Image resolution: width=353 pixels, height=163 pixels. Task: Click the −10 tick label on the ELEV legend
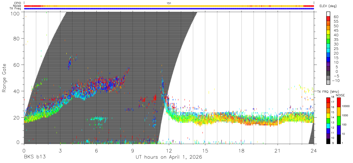pyautogui.click(x=336, y=81)
